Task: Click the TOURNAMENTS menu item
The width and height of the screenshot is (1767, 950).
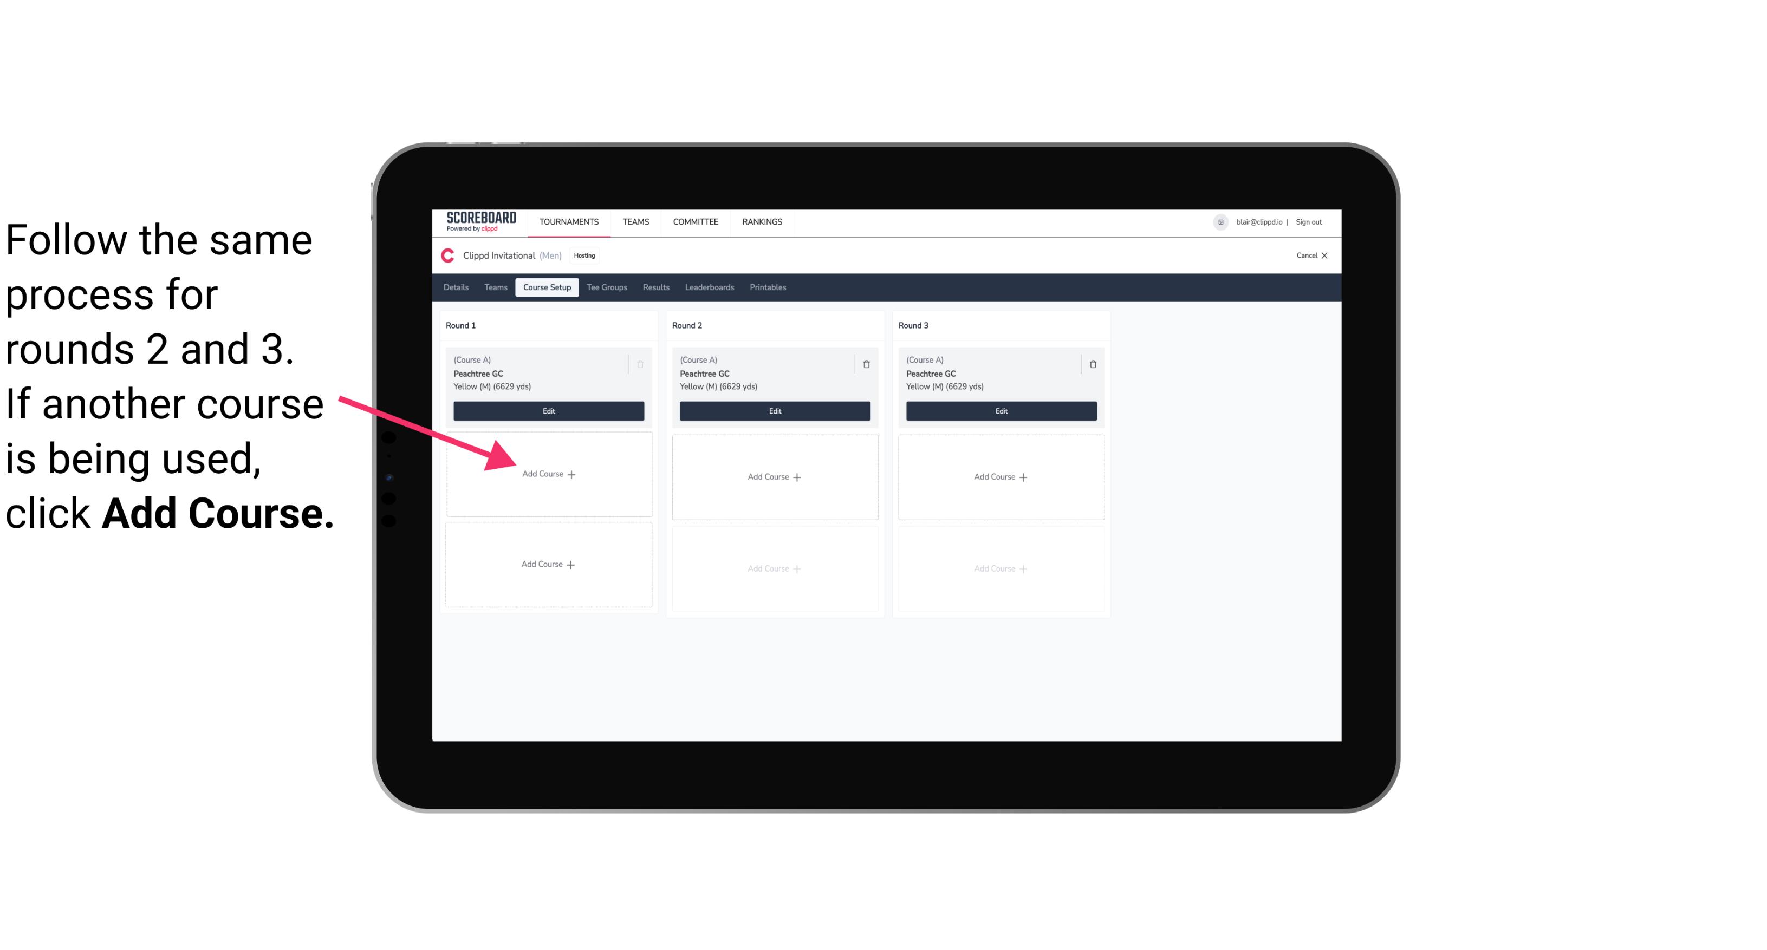Action: (x=569, y=221)
